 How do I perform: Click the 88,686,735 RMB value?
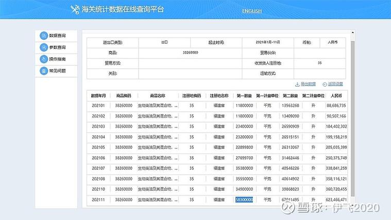coord(336,106)
